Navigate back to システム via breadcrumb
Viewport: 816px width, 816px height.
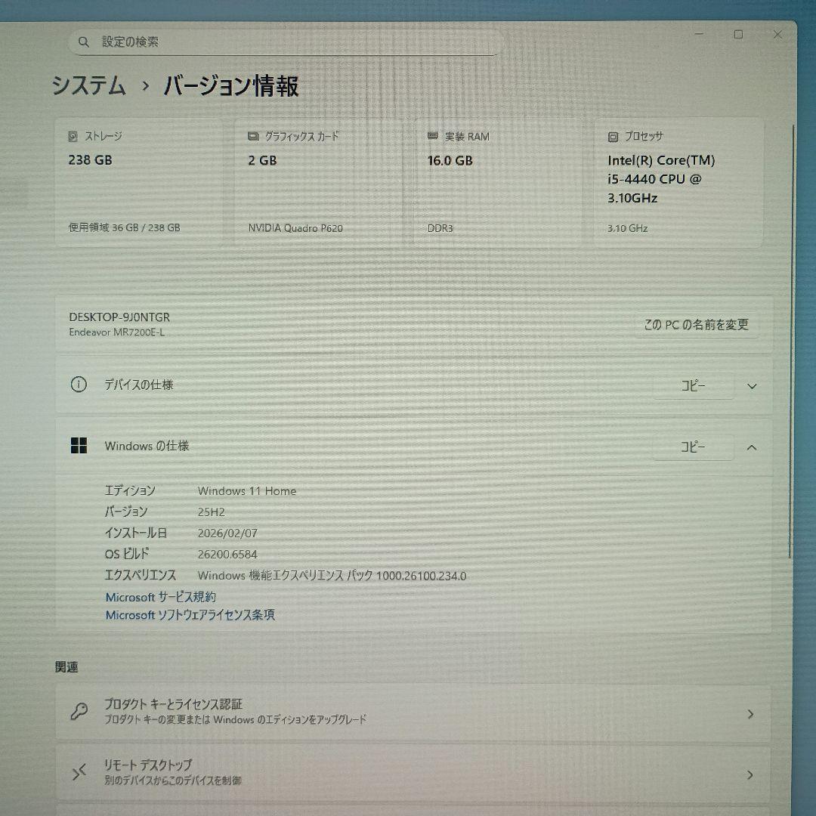coord(88,88)
